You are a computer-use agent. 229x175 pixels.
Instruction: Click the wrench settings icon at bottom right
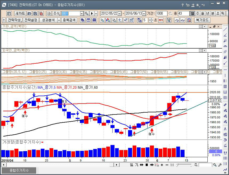pos(220,165)
